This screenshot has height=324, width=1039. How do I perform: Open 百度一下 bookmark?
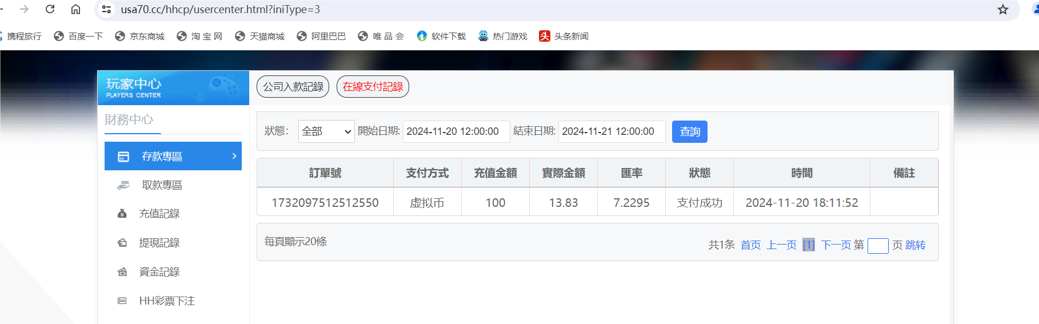pos(78,36)
